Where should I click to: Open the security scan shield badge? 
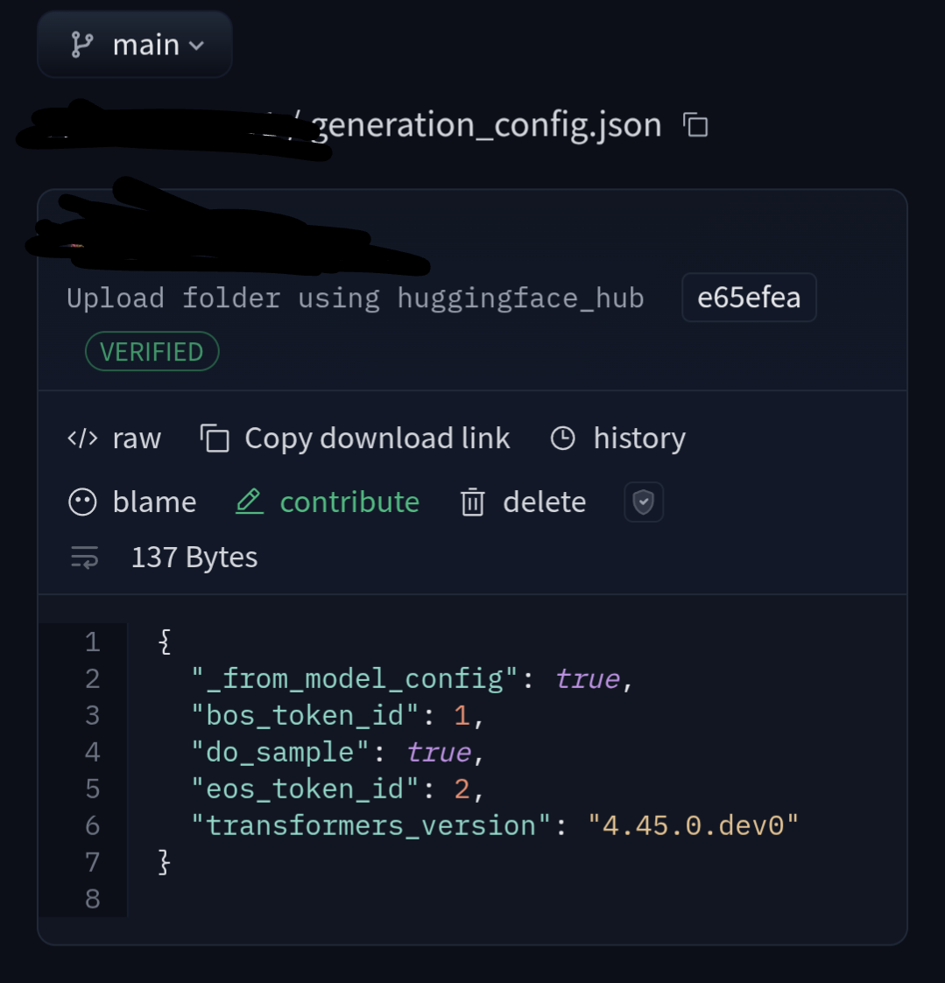pyautogui.click(x=644, y=502)
